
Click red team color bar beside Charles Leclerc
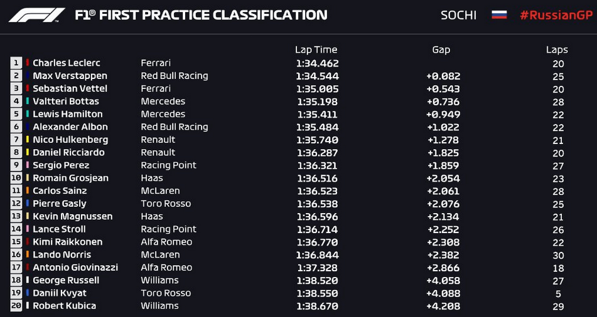point(28,63)
